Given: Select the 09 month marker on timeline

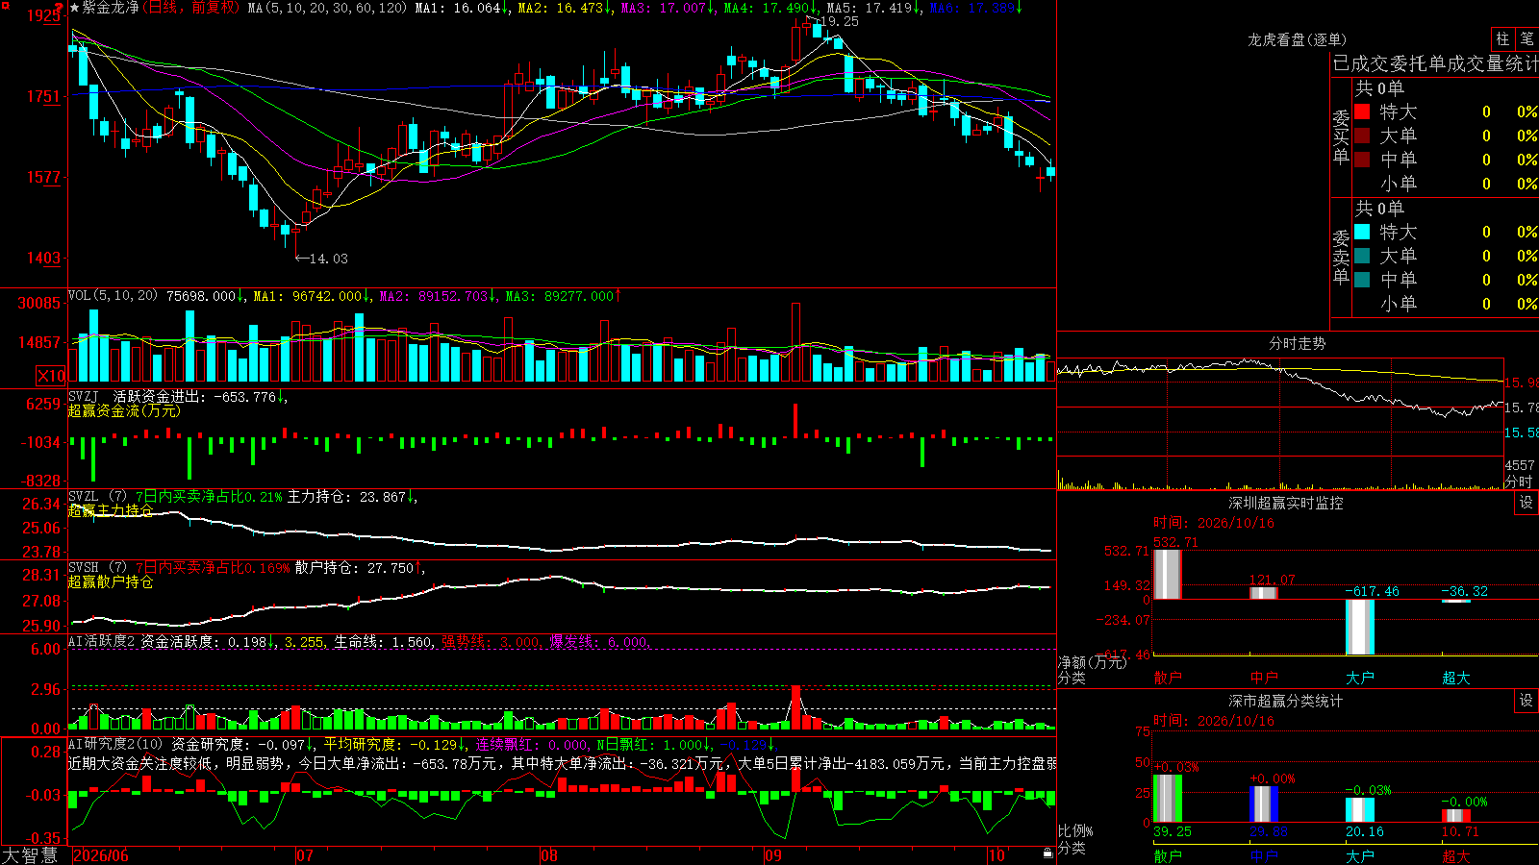Looking at the screenshot, I should (773, 855).
